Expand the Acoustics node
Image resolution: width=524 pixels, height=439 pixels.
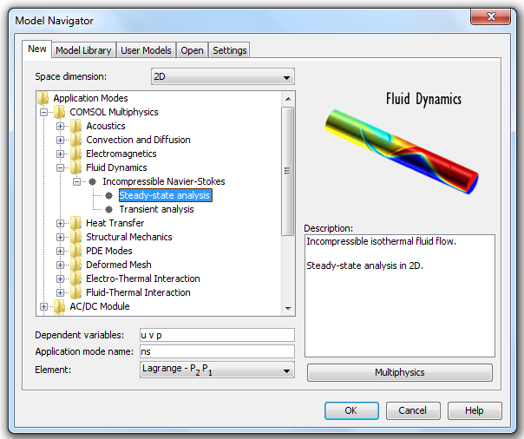[x=60, y=127]
